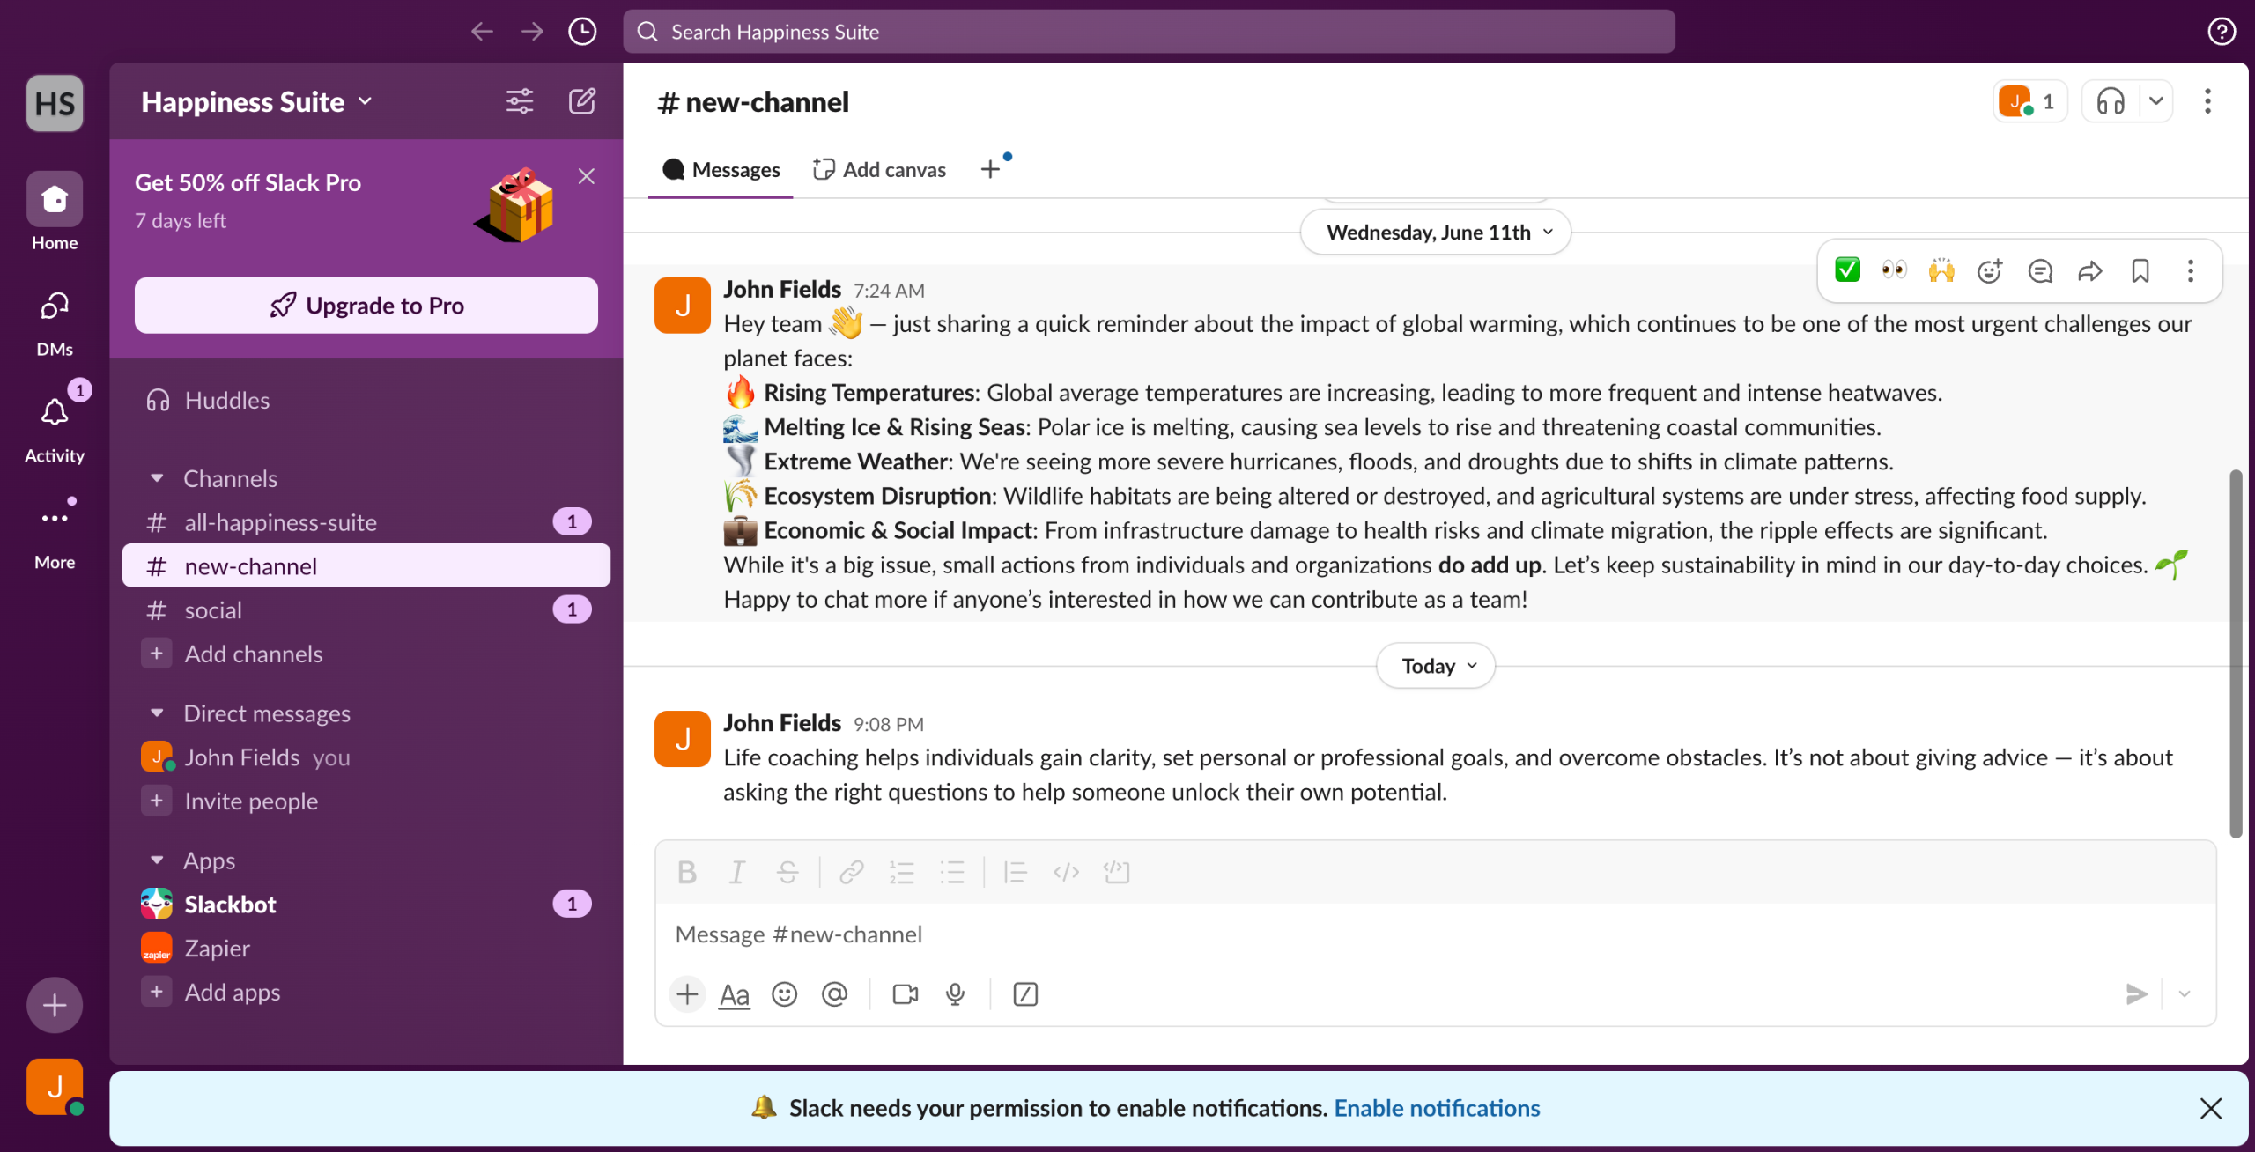This screenshot has width=2255, height=1152.
Task: Bookmark the message for later
Action: click(2140, 270)
